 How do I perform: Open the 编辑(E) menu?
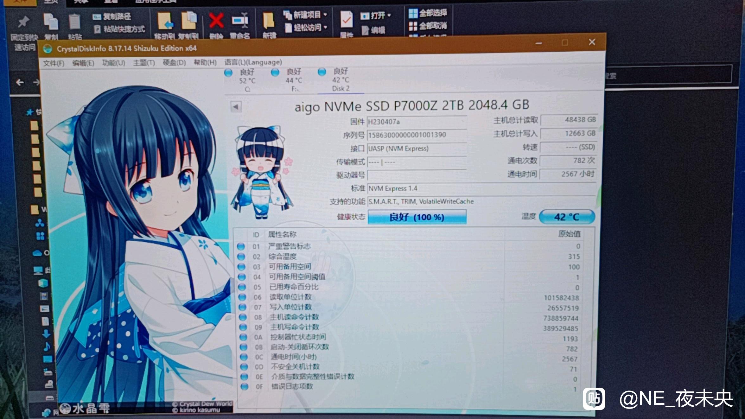[83, 63]
